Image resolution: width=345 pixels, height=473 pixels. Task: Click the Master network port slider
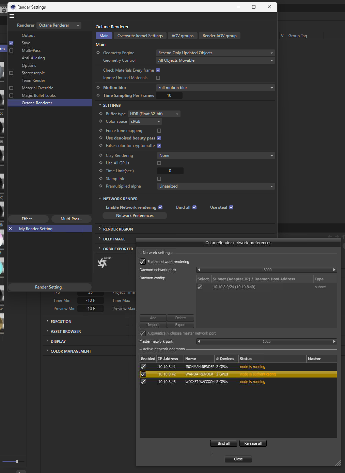(x=267, y=341)
